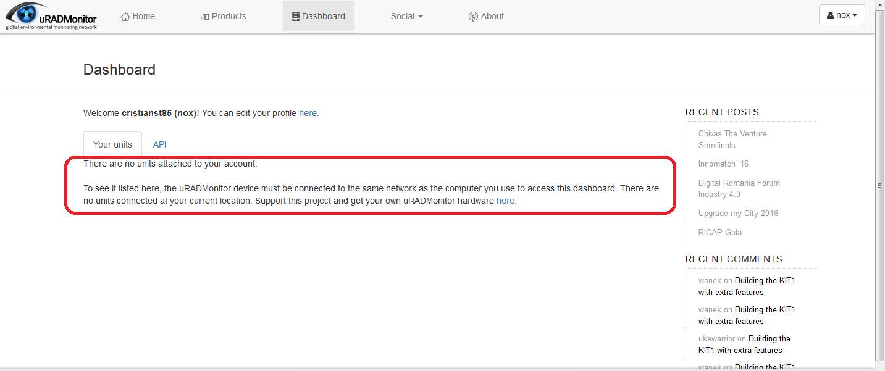Open the Dashboard nav item
This screenshot has height=371, width=885.
[319, 16]
